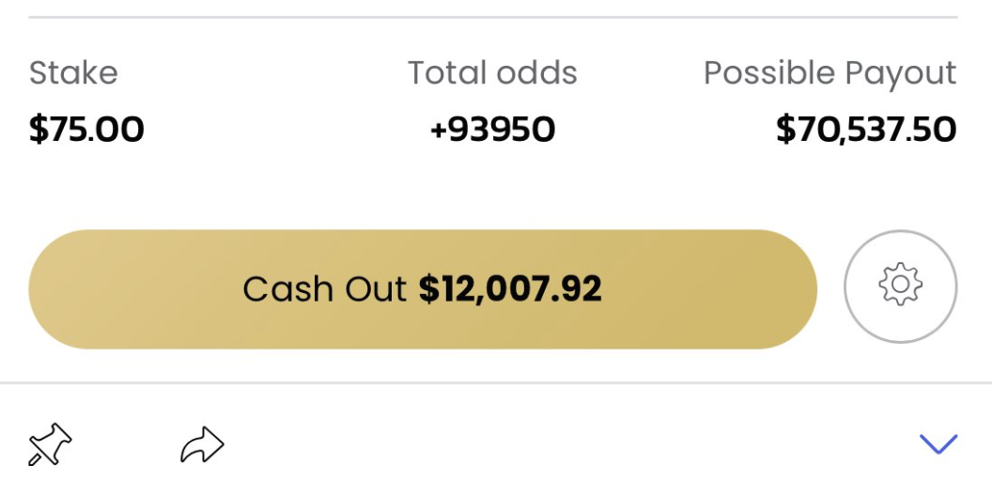This screenshot has width=992, height=496.
Task: Click the Possible Payout label
Action: pos(830,74)
